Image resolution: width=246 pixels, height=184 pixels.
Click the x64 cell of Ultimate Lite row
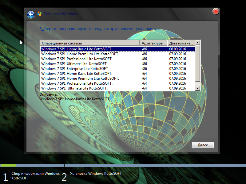point(144,88)
